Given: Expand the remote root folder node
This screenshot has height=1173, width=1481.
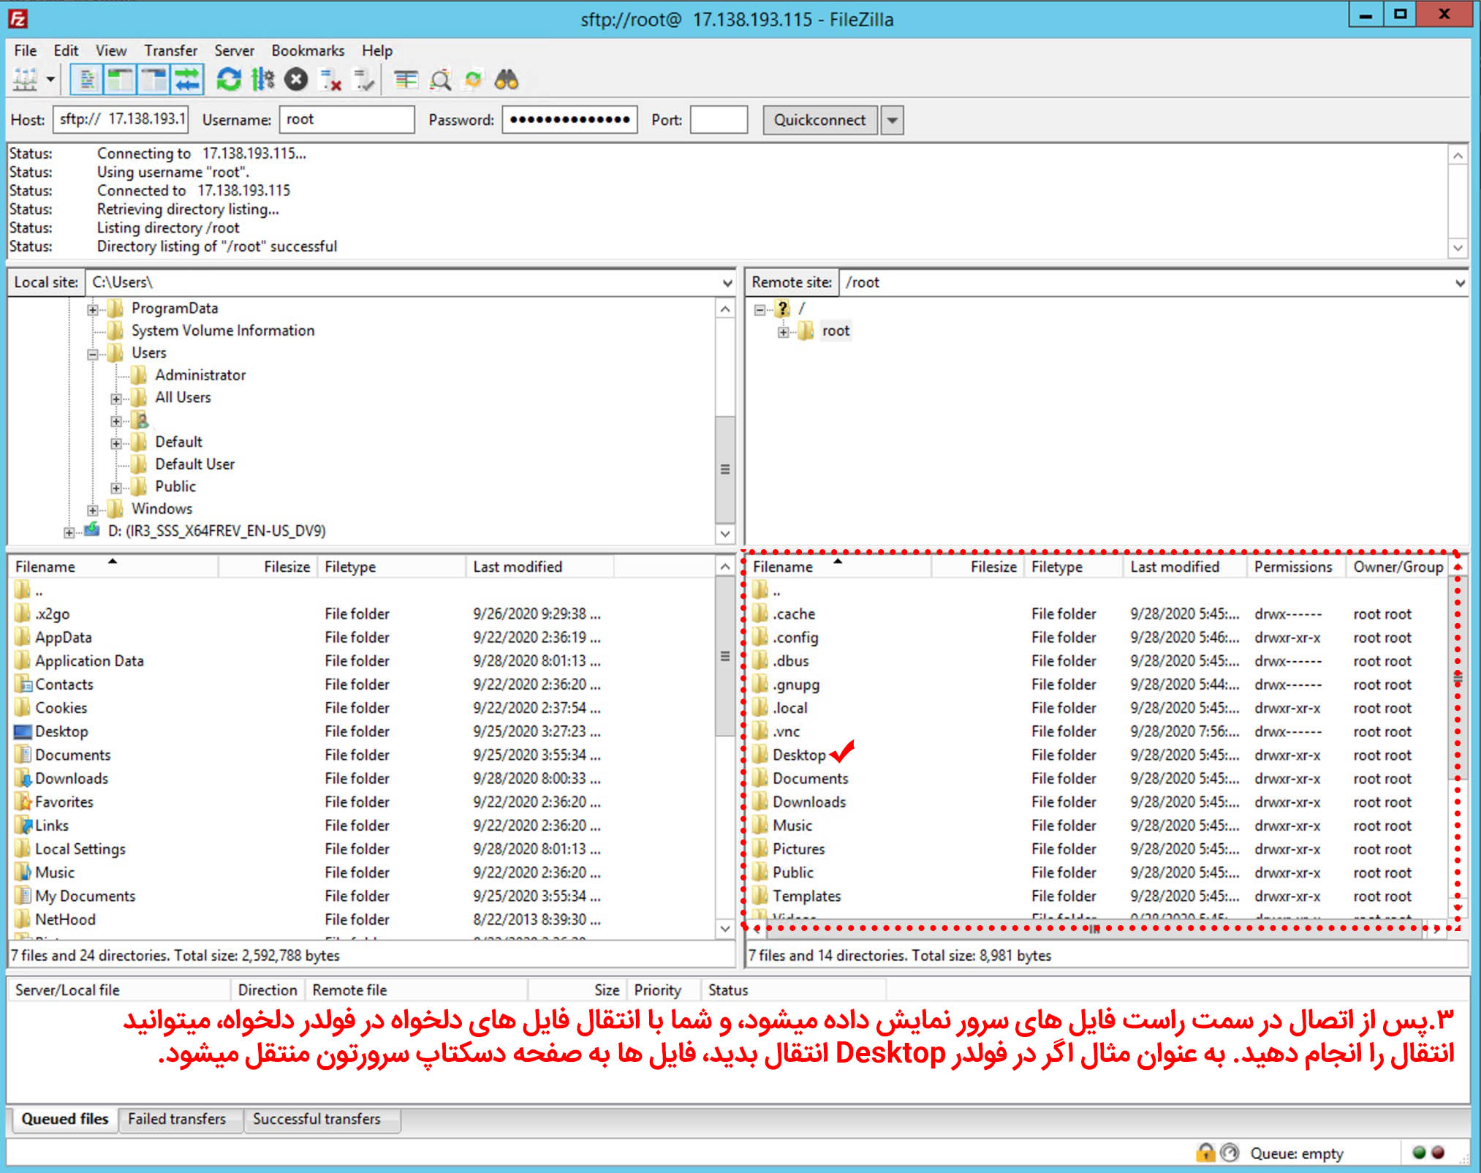Looking at the screenshot, I should (783, 332).
